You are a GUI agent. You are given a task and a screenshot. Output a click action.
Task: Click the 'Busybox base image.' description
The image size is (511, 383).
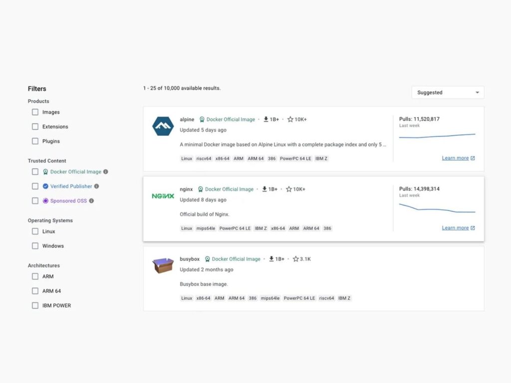coord(204,284)
